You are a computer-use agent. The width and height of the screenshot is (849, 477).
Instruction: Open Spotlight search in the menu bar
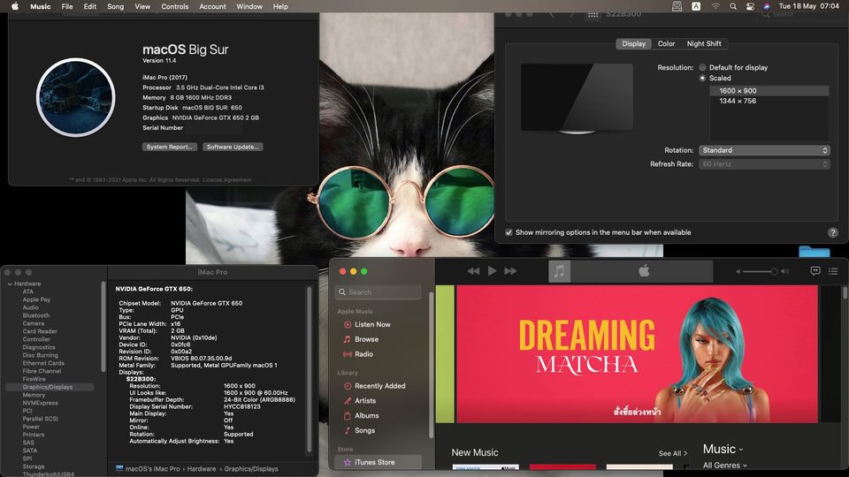point(732,6)
